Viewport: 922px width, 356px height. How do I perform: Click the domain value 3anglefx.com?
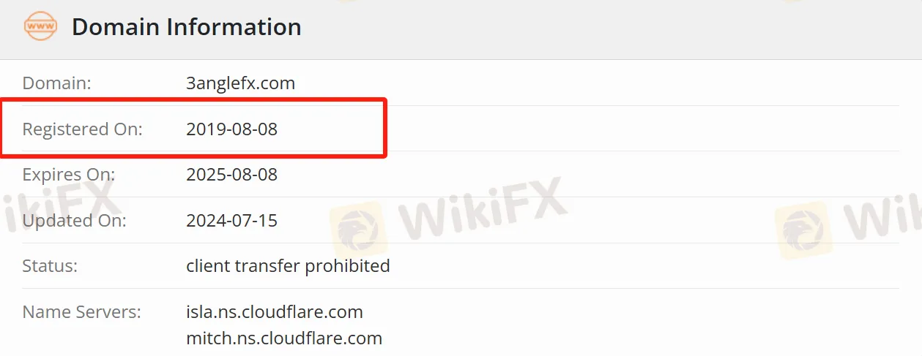tap(241, 83)
